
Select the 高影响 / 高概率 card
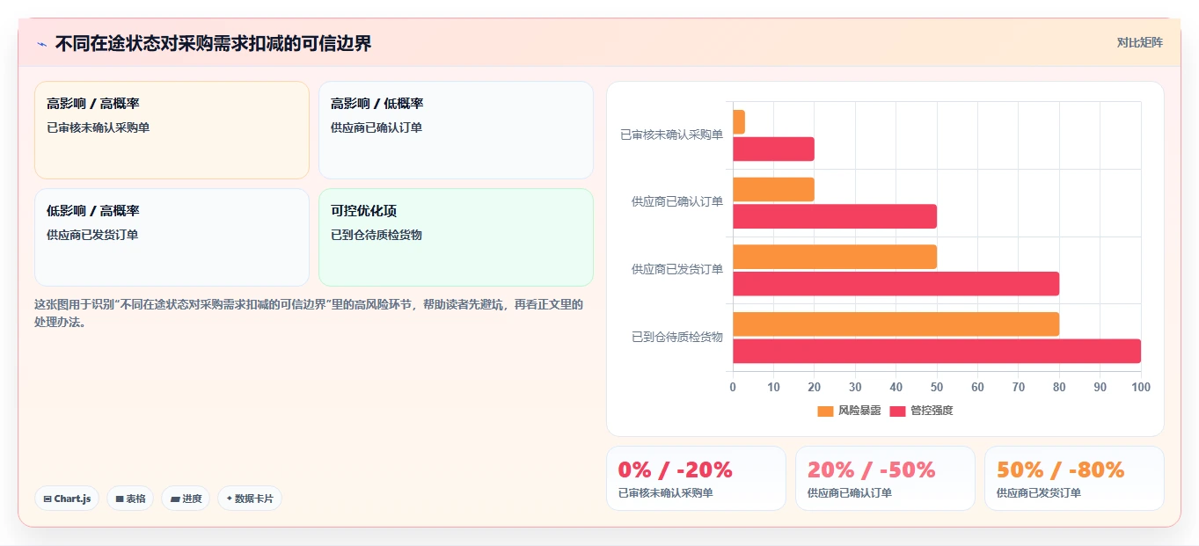pos(172,130)
